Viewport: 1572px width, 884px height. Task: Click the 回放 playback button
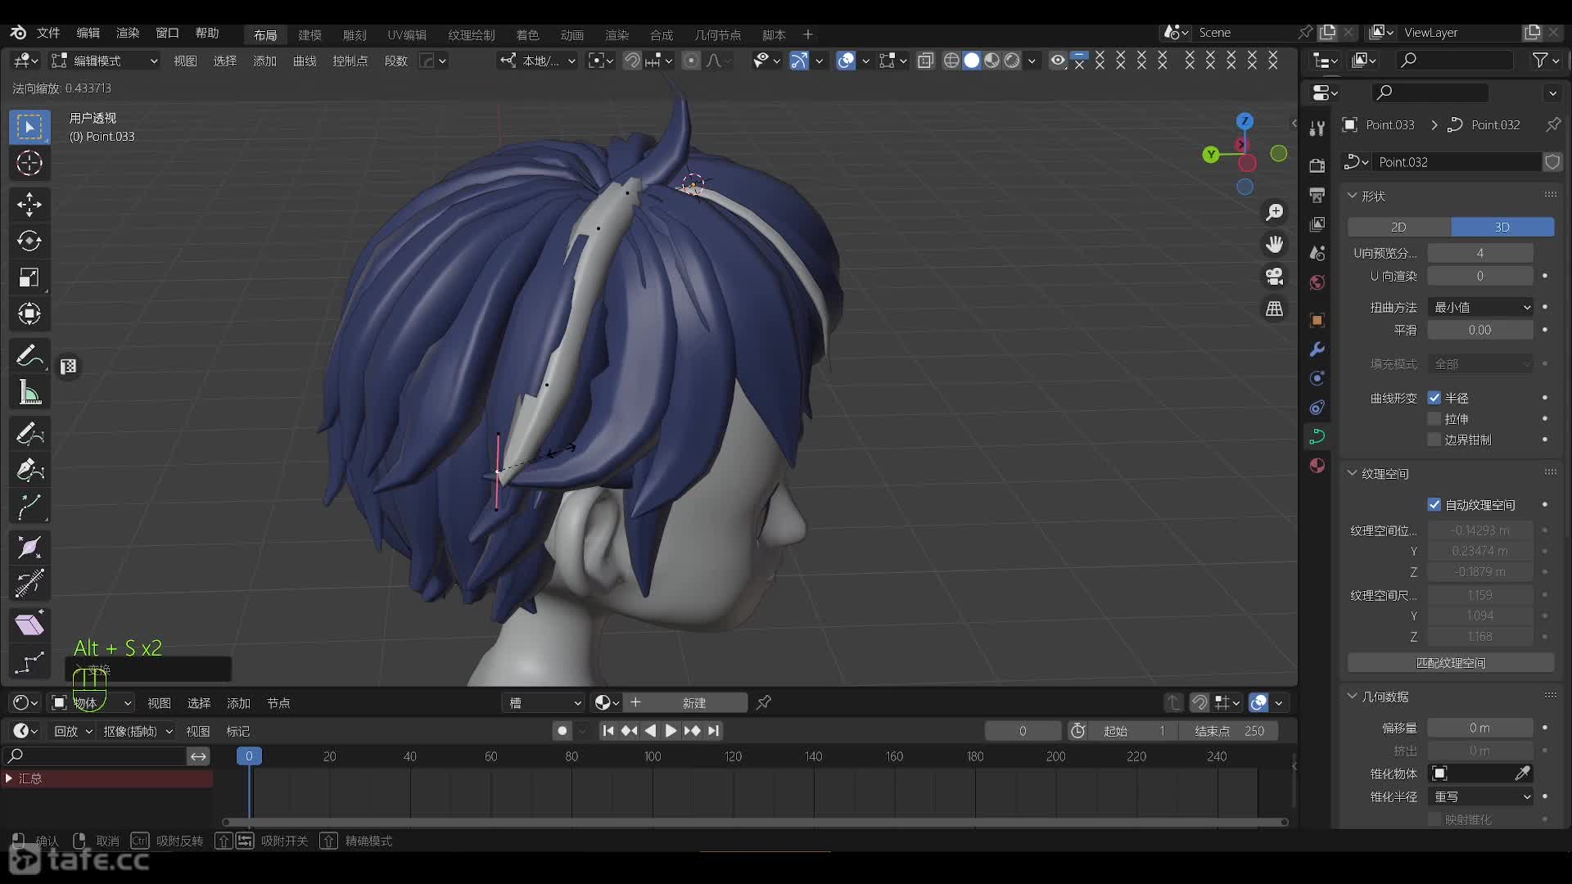(x=72, y=731)
